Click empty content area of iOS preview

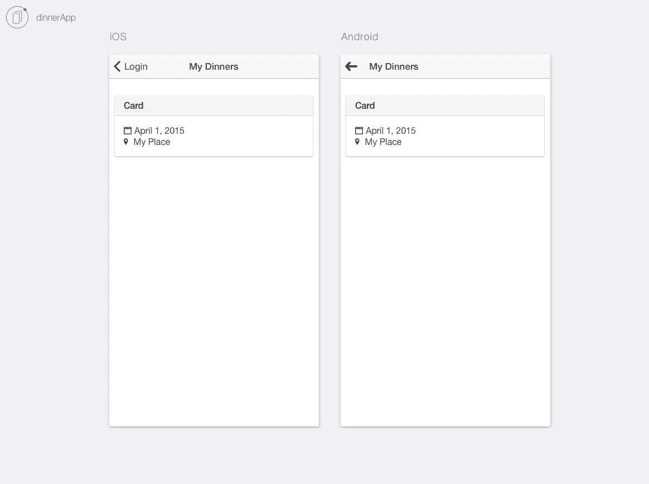pyautogui.click(x=214, y=290)
